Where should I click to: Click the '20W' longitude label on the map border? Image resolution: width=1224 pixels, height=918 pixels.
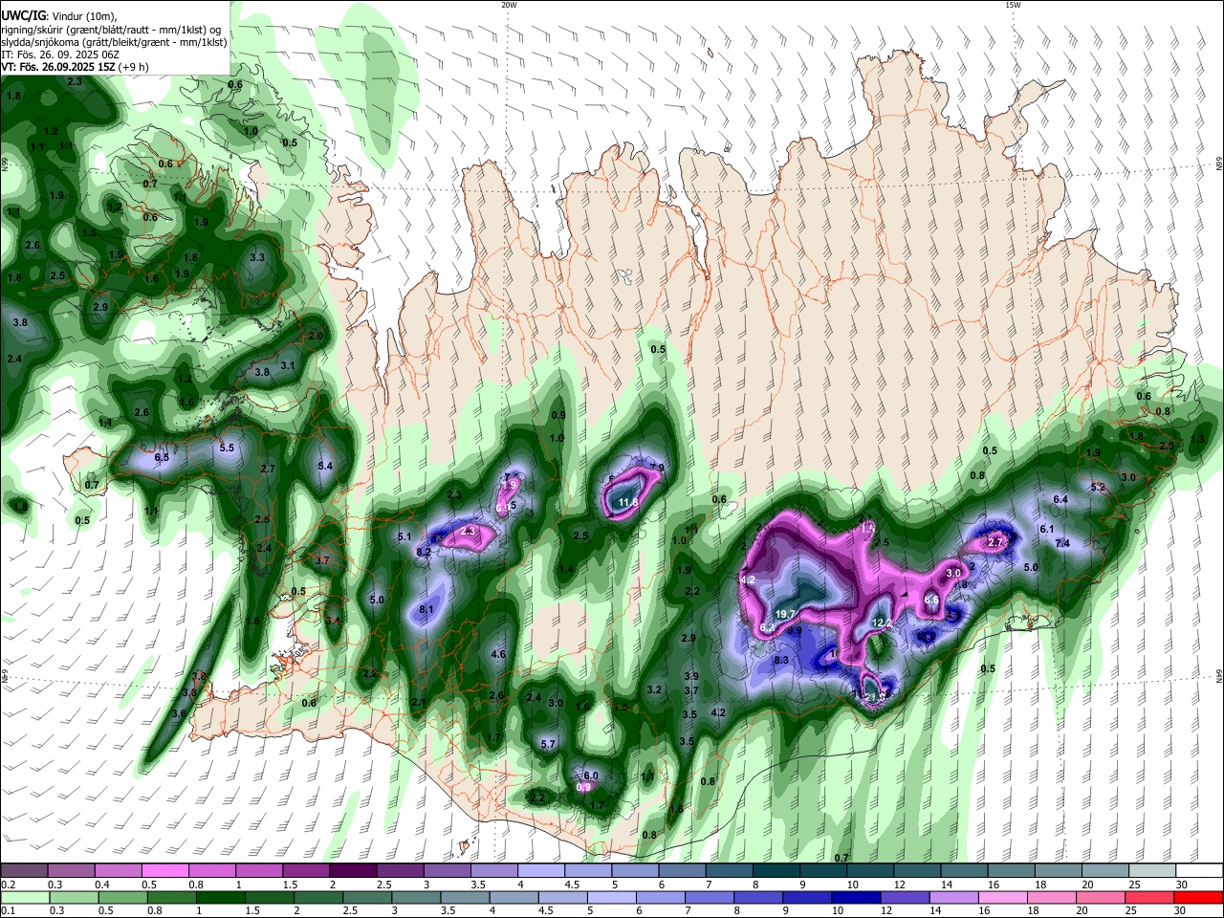pos(509,5)
